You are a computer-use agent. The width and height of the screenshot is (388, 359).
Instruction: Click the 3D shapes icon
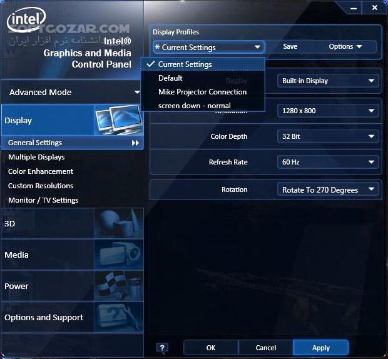click(118, 223)
